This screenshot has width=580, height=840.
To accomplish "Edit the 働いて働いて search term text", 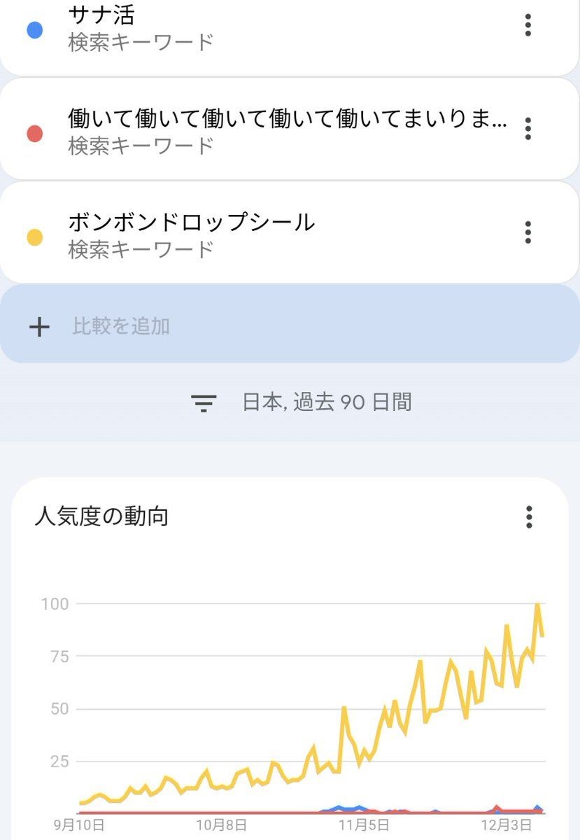I will (287, 119).
